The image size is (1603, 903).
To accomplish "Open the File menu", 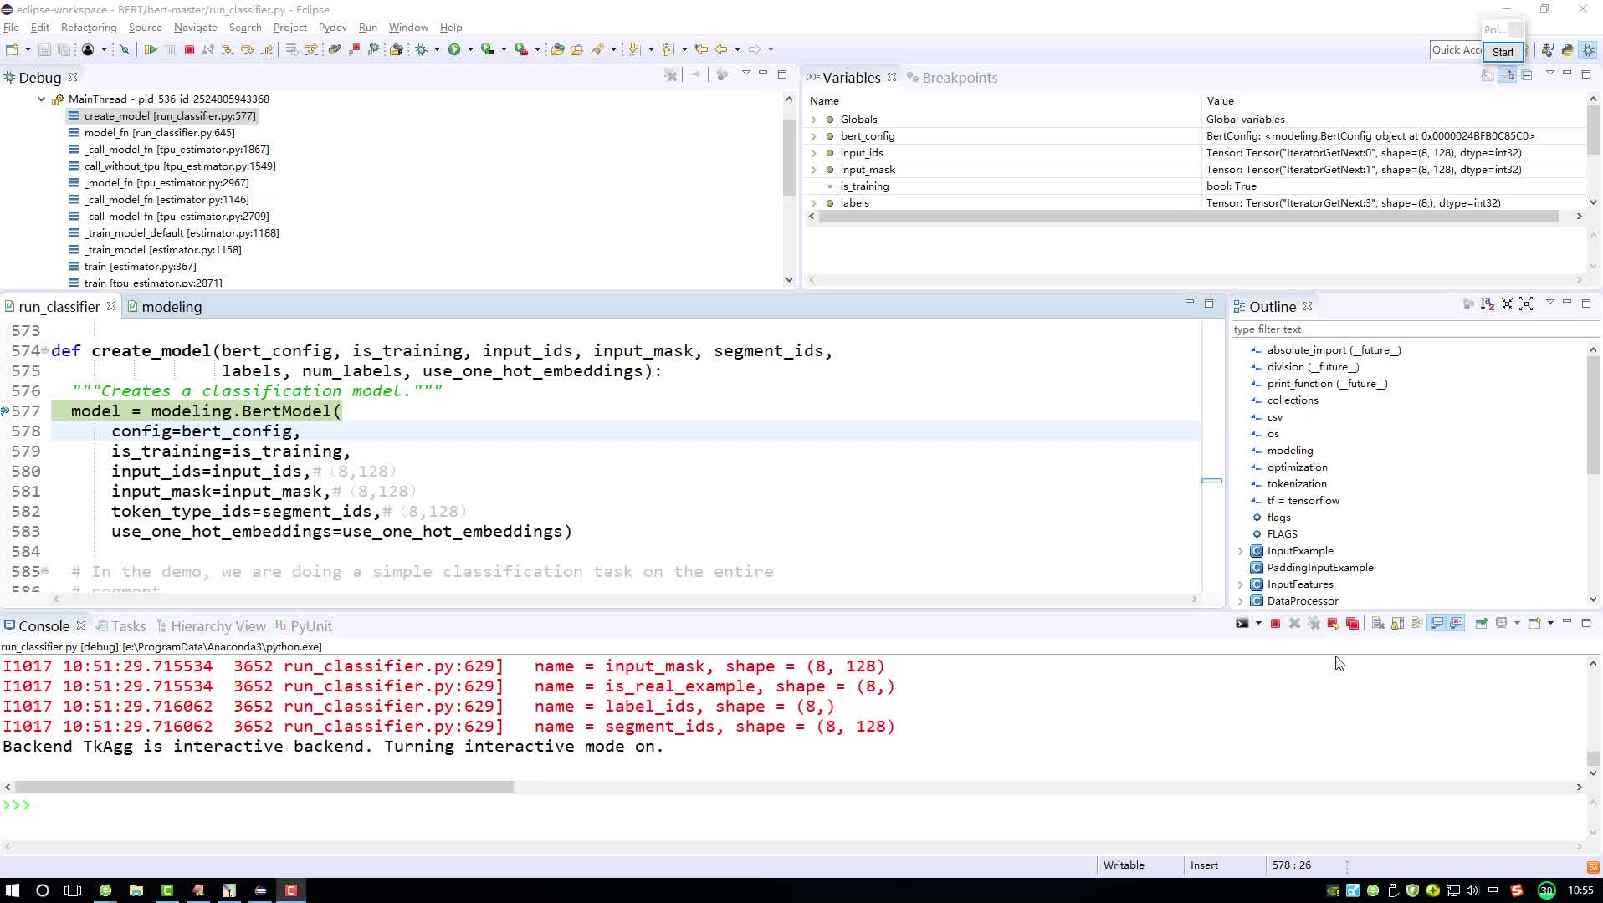I will (x=11, y=28).
